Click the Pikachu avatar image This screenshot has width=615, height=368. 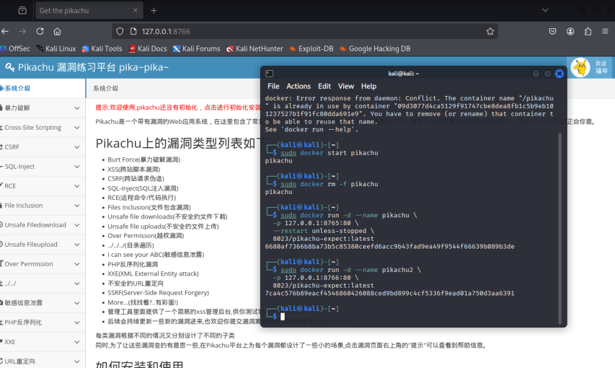[x=580, y=68]
